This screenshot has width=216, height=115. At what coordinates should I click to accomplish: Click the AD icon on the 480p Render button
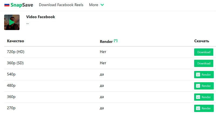click(x=198, y=86)
